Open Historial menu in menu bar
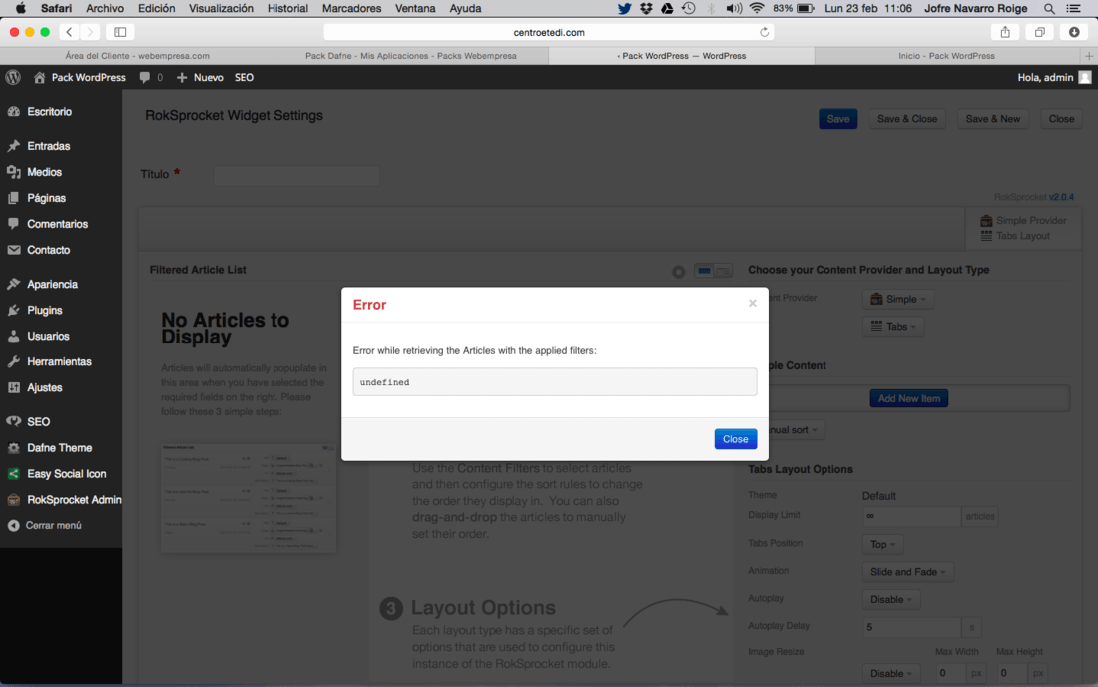This screenshot has width=1098, height=687. pyautogui.click(x=287, y=8)
